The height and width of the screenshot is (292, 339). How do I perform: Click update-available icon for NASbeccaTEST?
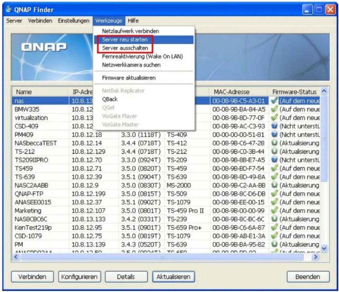[274, 143]
